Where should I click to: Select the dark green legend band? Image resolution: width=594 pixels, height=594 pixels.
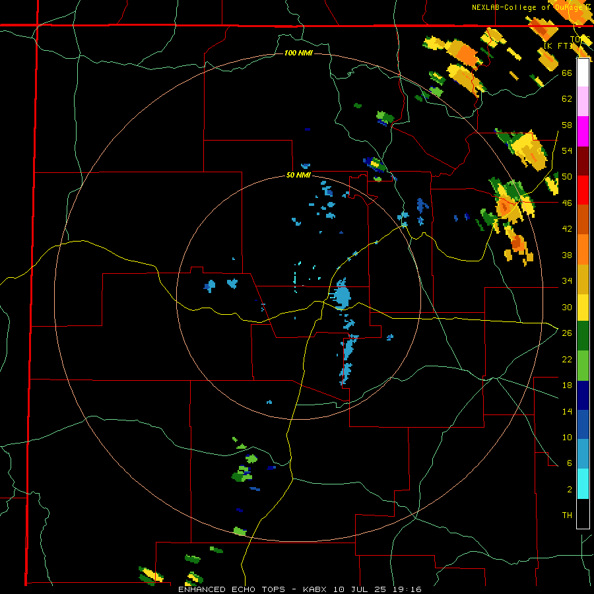coord(583,336)
